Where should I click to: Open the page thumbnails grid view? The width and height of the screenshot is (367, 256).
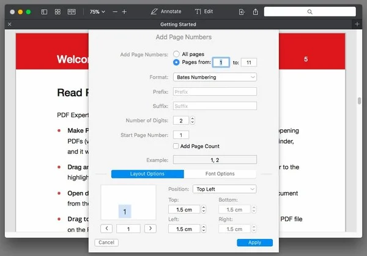point(57,12)
